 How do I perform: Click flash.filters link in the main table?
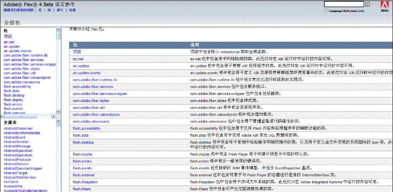click(82, 189)
